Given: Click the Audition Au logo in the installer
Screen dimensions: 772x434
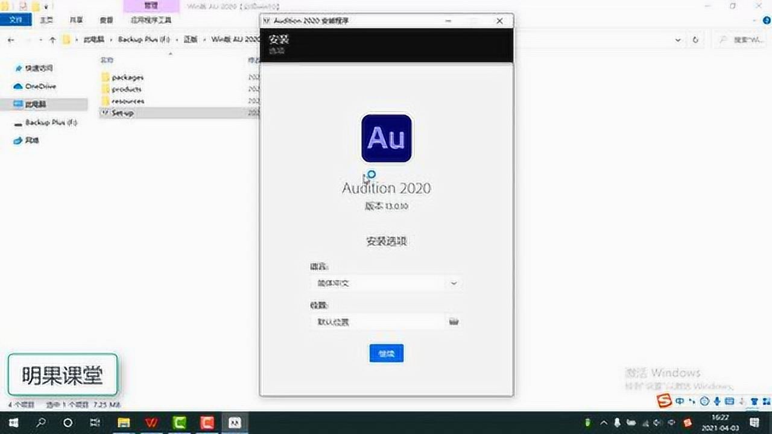Looking at the screenshot, I should 387,138.
